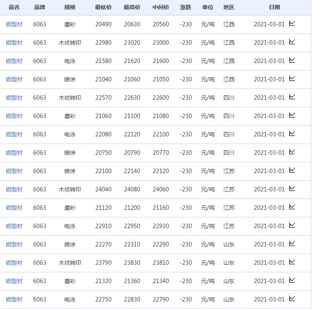Click the 地区 column header
312x309 pixels.
click(229, 7)
